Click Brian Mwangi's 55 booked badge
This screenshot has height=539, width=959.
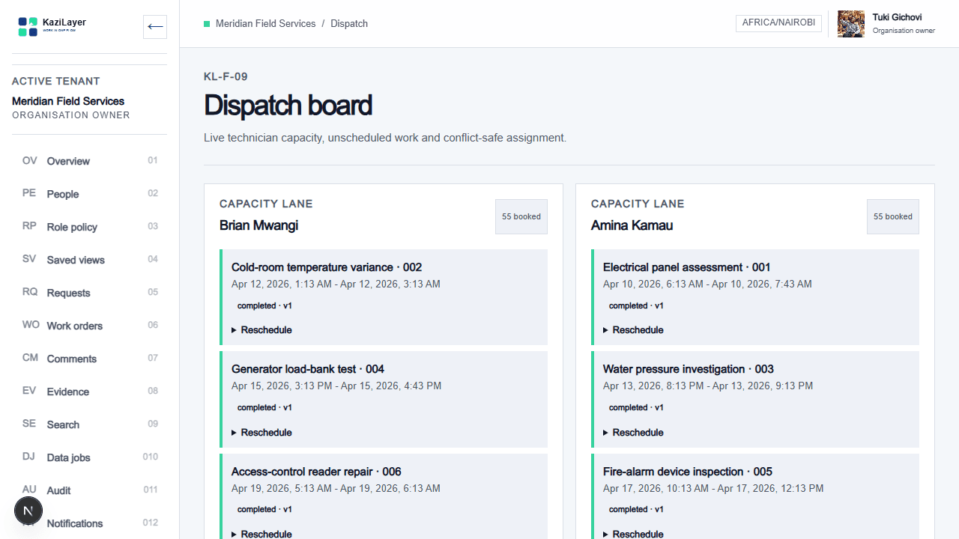[x=521, y=216]
